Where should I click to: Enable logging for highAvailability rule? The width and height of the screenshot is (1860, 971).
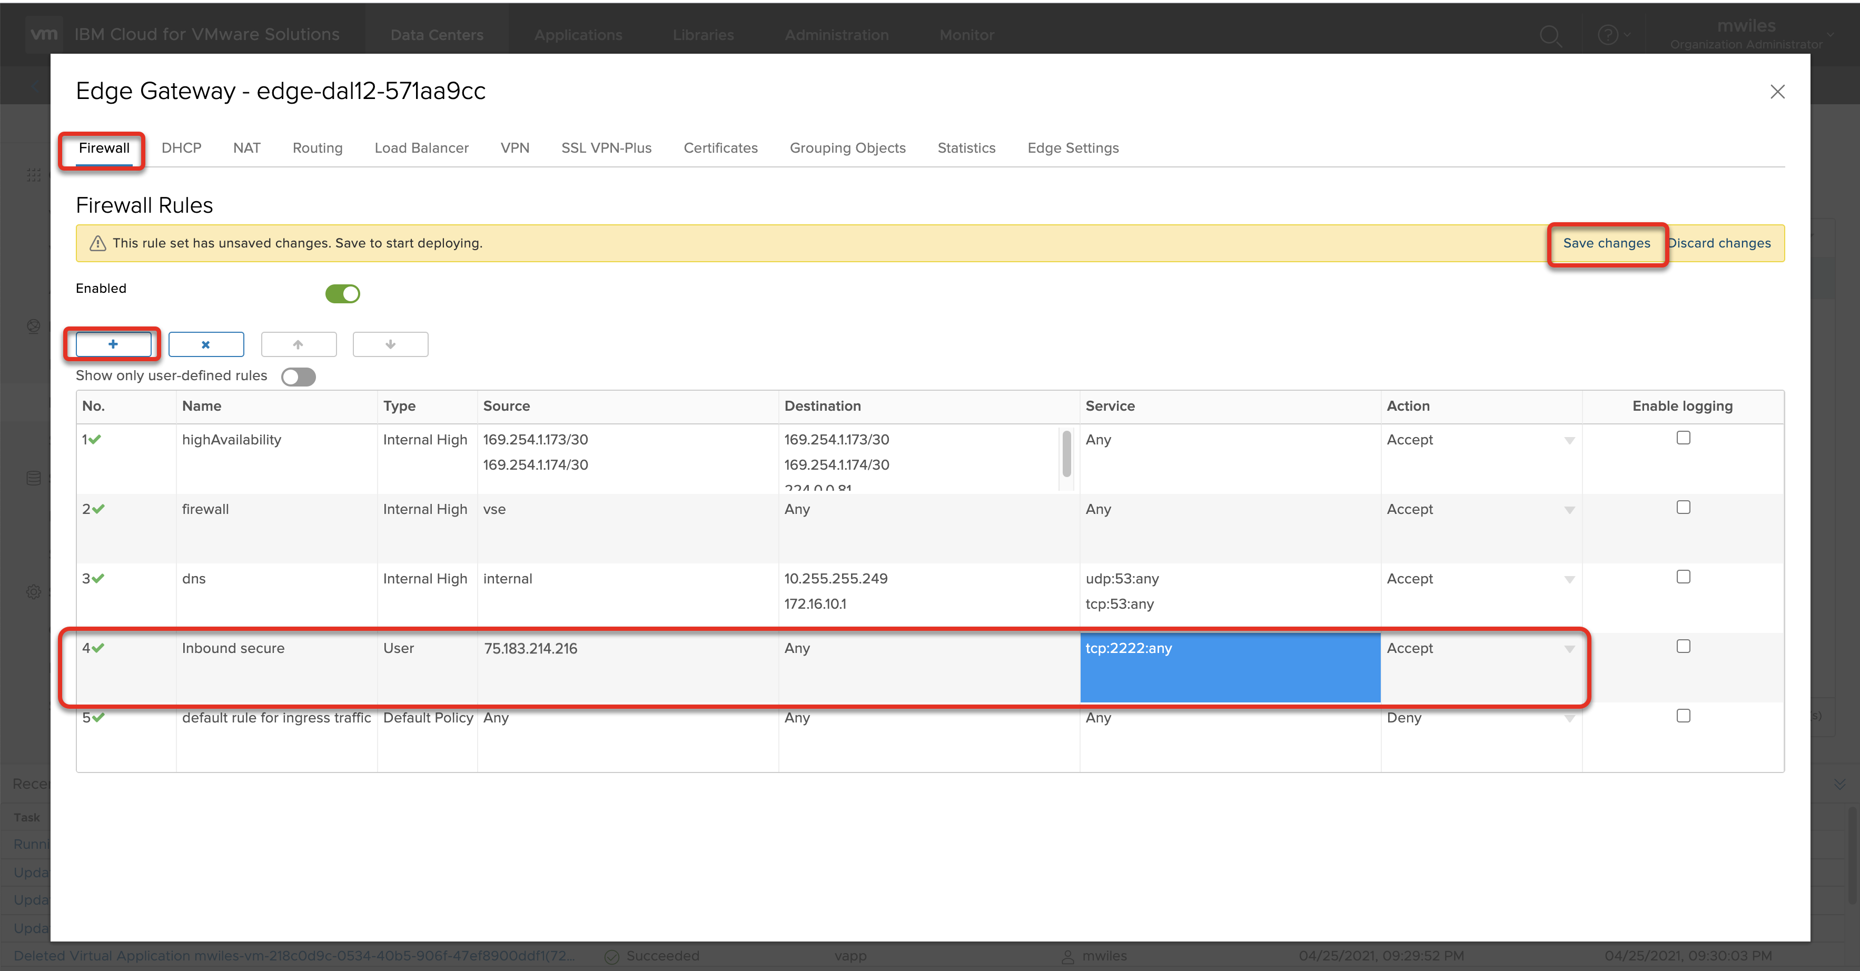(x=1683, y=438)
